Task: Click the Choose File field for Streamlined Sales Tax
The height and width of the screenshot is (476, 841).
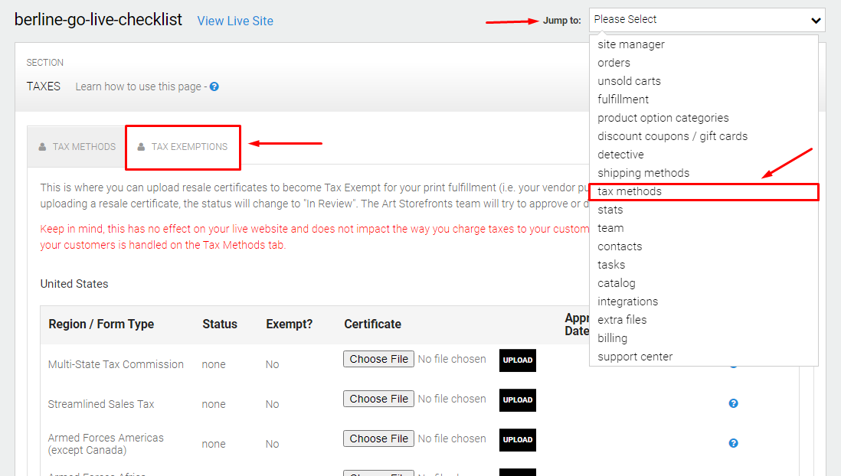Action: (378, 398)
